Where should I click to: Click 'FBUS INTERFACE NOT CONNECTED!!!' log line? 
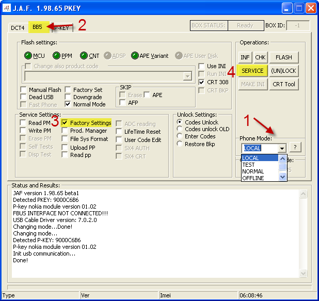click(x=60, y=213)
